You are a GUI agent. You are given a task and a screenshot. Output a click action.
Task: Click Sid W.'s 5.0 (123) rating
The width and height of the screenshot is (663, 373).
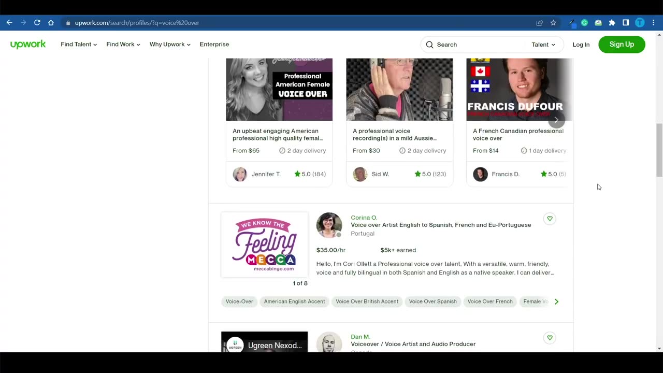430,174
